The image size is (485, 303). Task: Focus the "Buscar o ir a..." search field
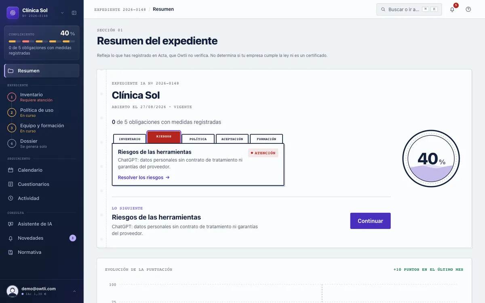point(409,9)
